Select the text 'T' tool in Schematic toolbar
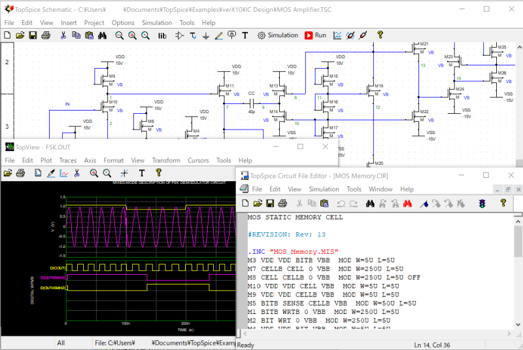This screenshot has width=523, height=350. pyautogui.click(x=245, y=35)
